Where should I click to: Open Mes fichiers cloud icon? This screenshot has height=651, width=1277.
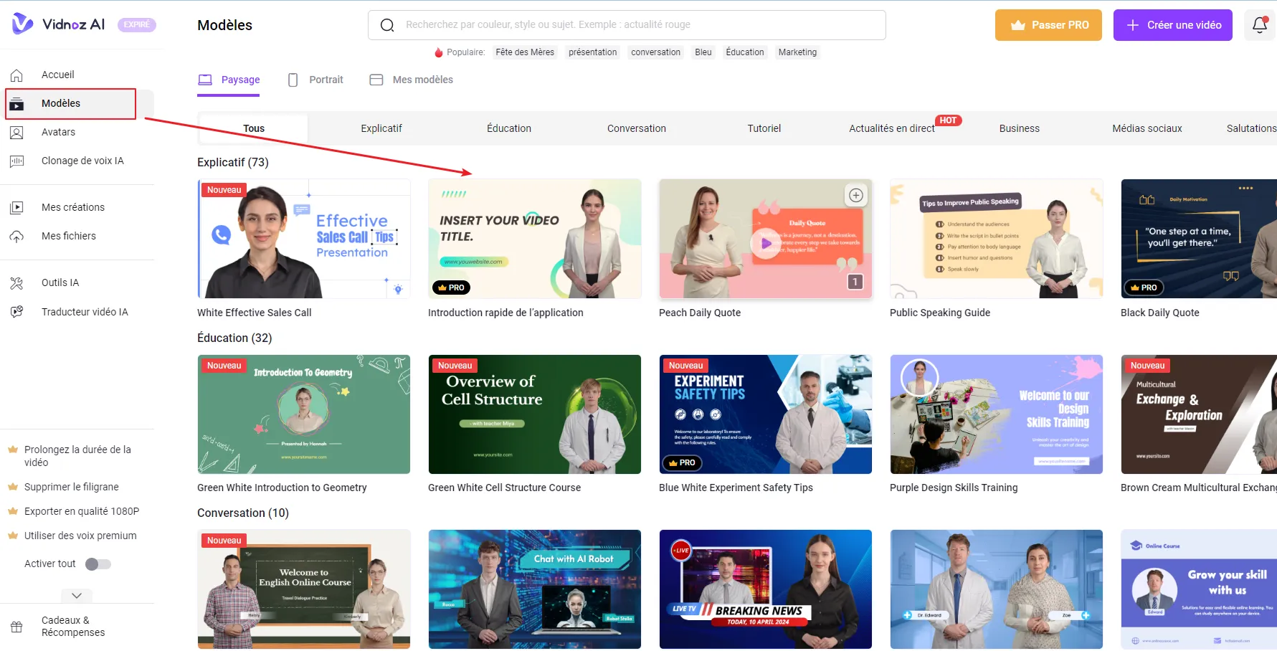click(x=16, y=236)
